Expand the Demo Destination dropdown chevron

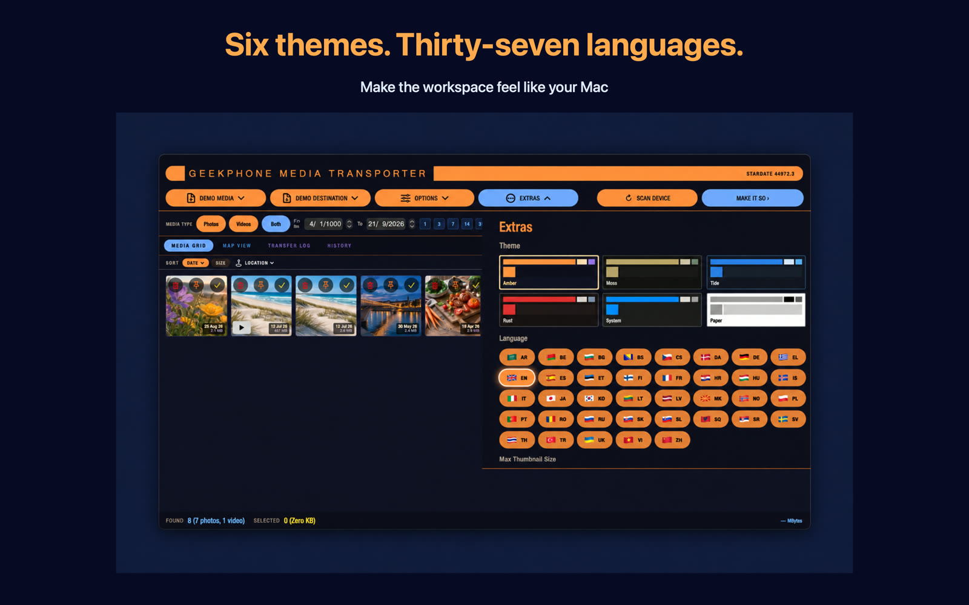[355, 198]
